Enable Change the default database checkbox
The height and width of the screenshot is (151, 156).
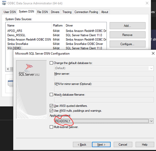pyautogui.click(x=51, y=63)
